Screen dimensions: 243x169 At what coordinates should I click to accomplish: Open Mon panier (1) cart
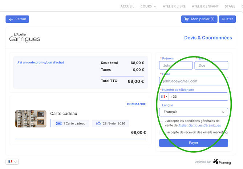199,19
